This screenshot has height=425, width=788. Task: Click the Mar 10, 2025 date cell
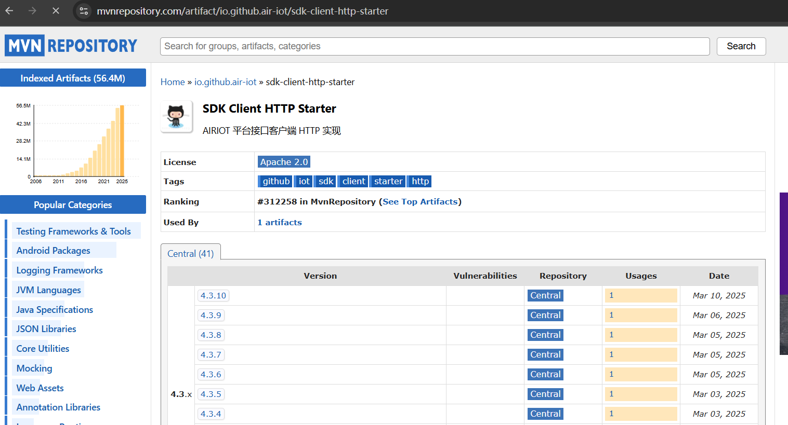point(719,295)
